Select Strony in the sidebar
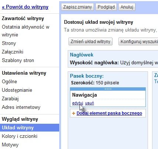 pyautogui.click(x=9, y=43)
